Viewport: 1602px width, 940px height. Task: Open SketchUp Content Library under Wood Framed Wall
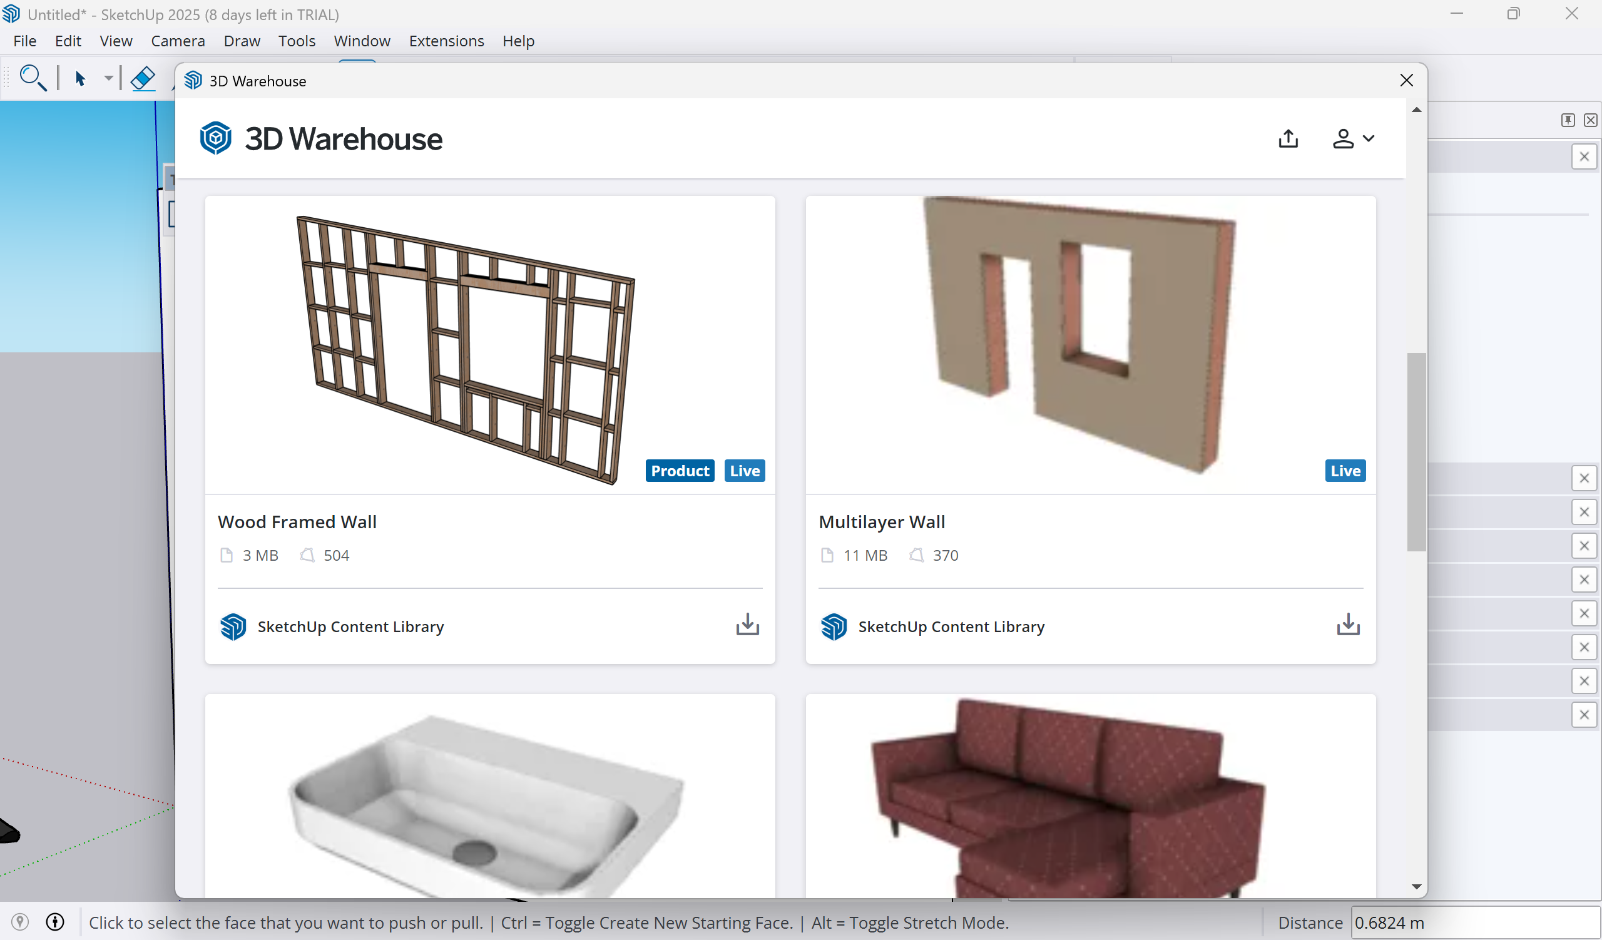point(350,626)
